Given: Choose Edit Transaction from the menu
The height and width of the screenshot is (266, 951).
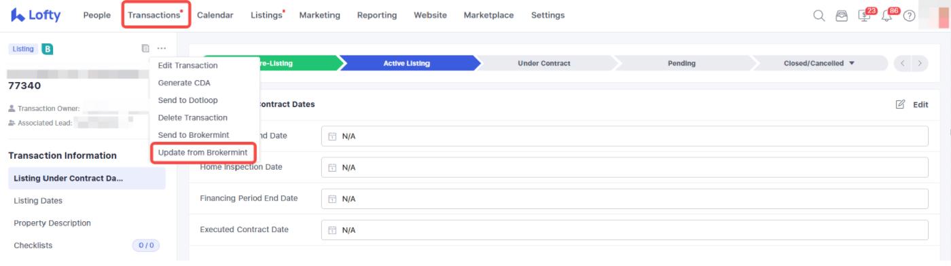Looking at the screenshot, I should [x=187, y=66].
